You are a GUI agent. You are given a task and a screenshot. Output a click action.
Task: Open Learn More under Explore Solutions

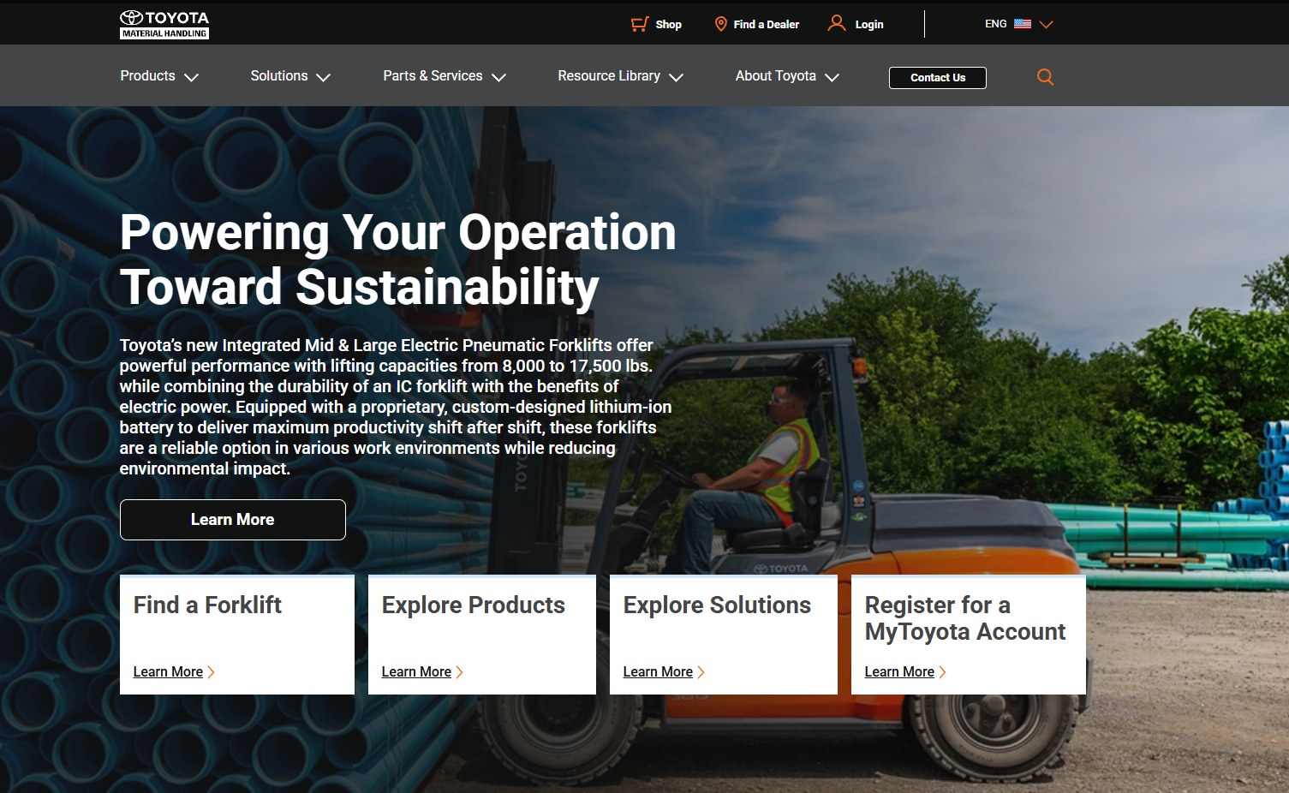(x=658, y=672)
